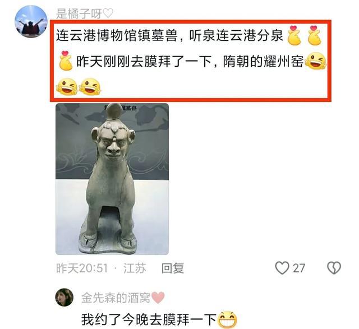
Task: Tap the 江苏 location label
Action: [135, 268]
